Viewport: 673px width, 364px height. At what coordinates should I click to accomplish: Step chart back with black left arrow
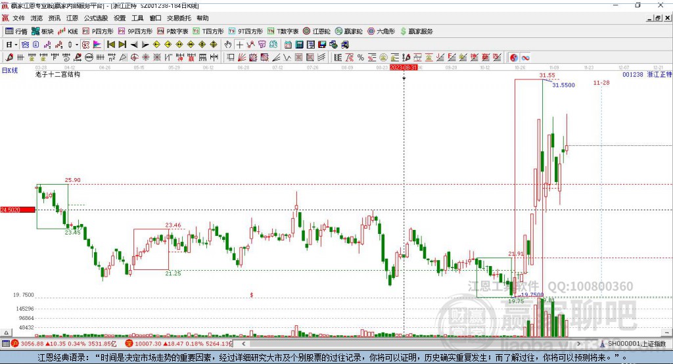point(134,45)
